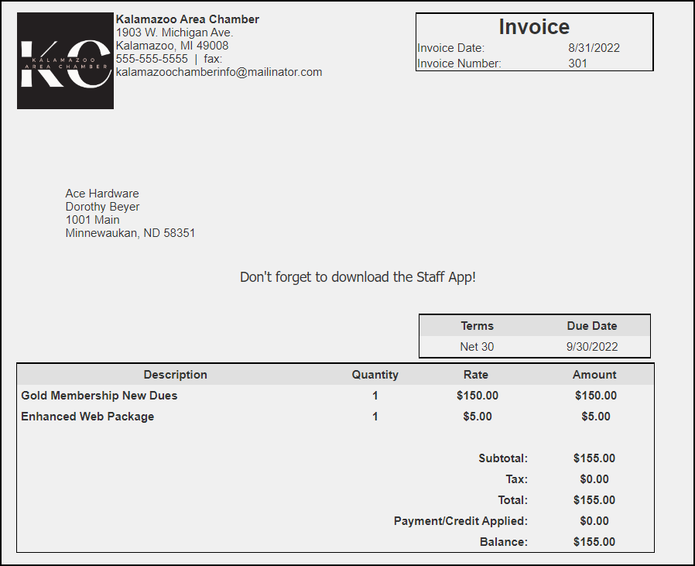
Task: Click the Terms column header
Action: click(477, 326)
